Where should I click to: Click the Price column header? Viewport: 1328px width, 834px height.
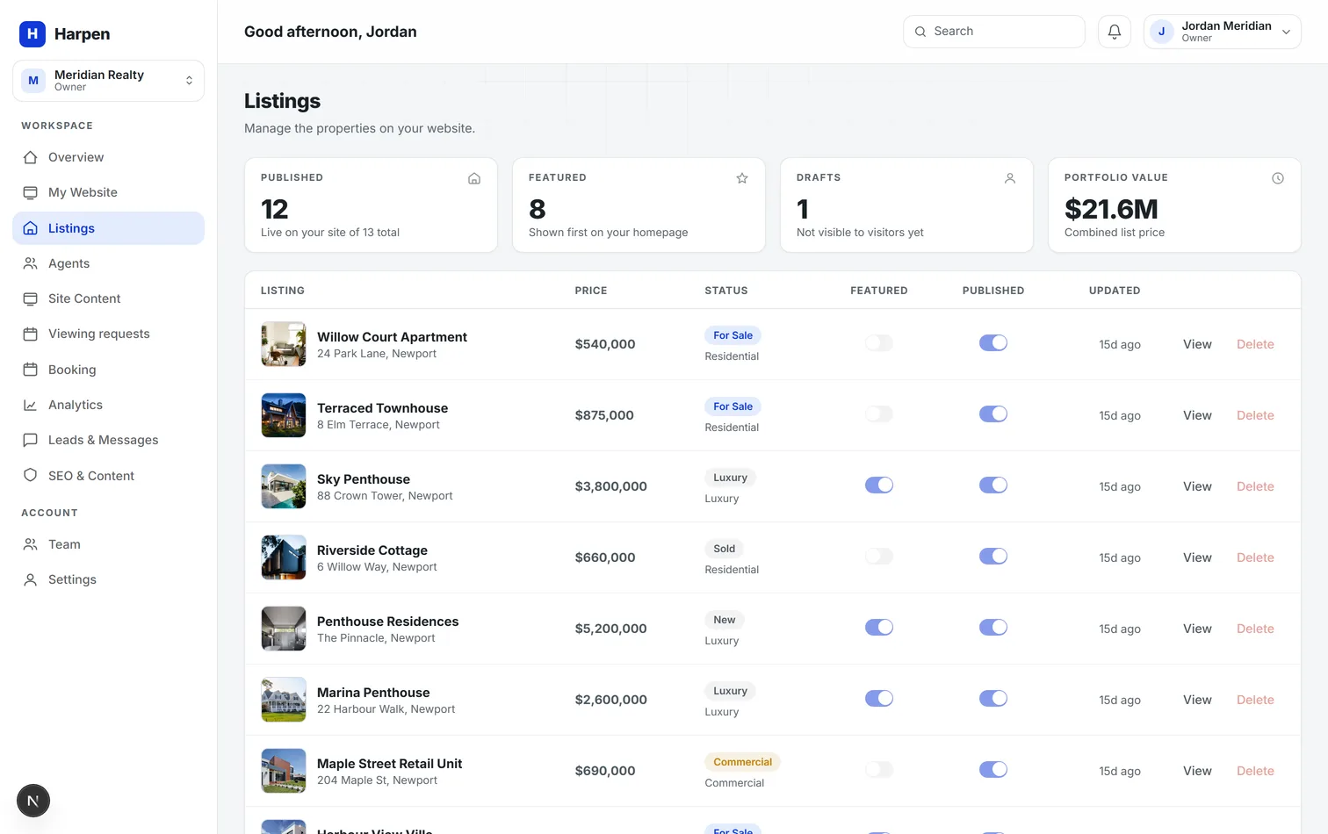coord(591,291)
